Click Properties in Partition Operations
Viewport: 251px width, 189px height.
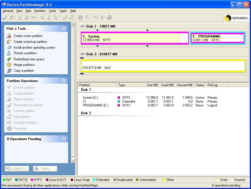(17, 128)
